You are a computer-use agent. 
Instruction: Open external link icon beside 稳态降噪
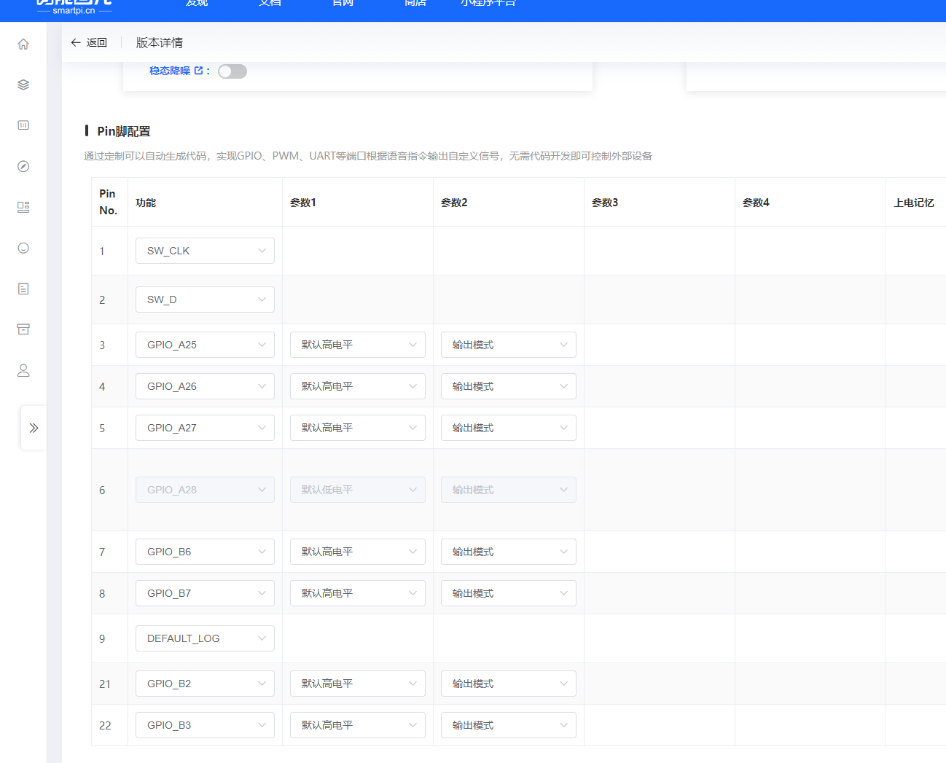pos(198,71)
